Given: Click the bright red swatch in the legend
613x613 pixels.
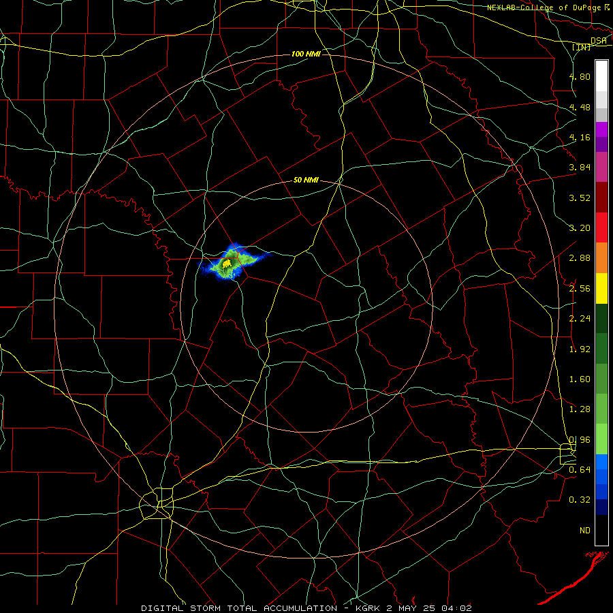Looking at the screenshot, I should point(601,227).
